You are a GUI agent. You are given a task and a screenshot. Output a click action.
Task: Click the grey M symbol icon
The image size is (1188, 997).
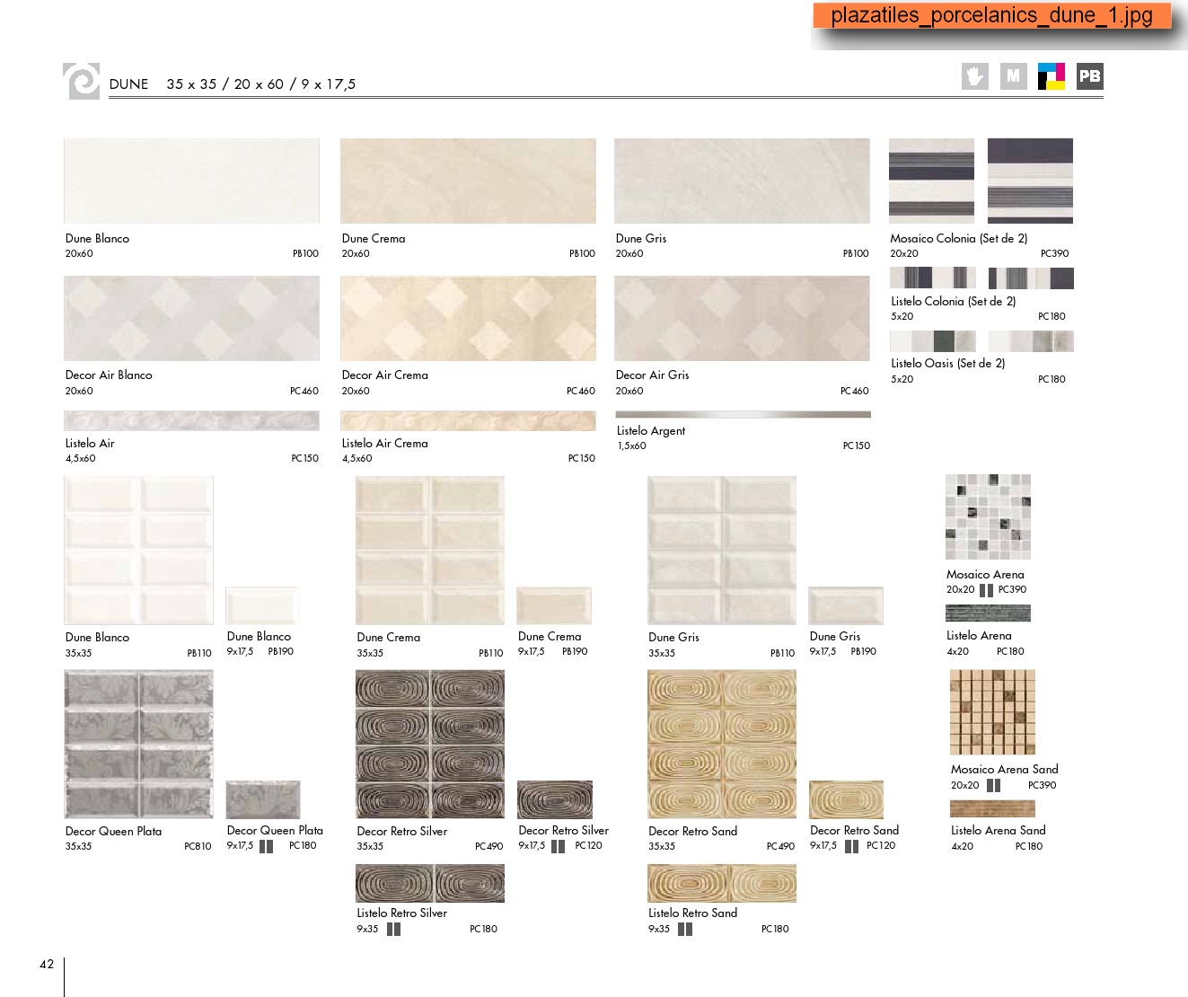coord(1013,76)
